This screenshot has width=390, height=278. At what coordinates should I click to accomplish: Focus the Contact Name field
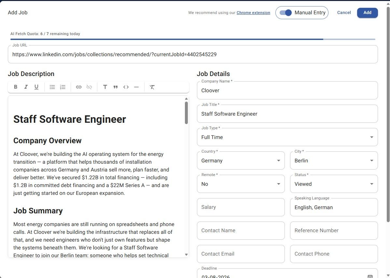241,231
